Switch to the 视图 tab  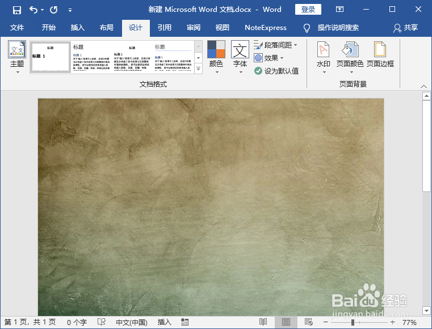coord(223,28)
